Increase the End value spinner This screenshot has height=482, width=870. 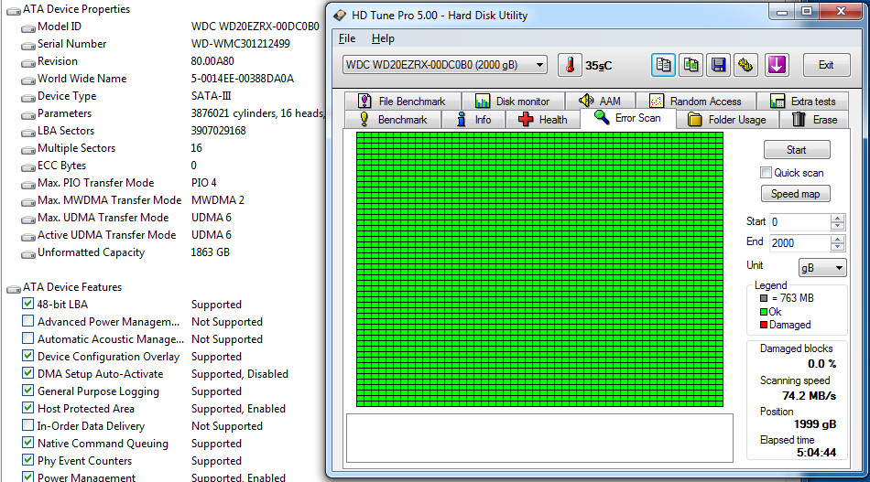tap(837, 239)
